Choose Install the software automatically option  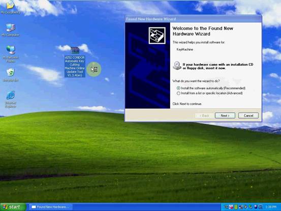point(211,88)
